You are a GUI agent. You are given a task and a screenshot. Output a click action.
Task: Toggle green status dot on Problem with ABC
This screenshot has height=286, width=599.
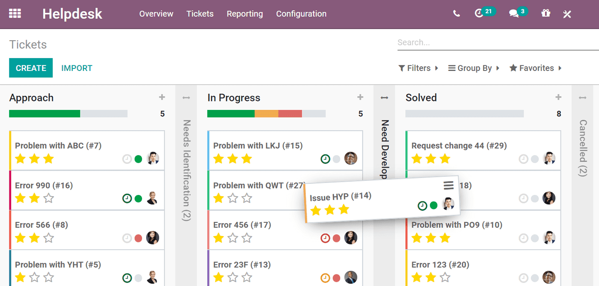(138, 159)
